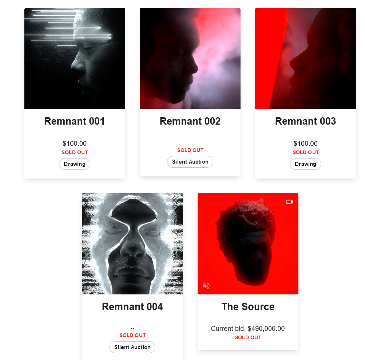365x360 pixels.
Task: Click the Drawing tag under Remnant 001
Action: 75,164
